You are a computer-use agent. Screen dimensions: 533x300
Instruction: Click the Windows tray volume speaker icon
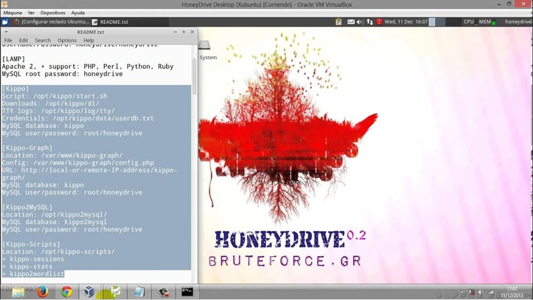point(481,292)
